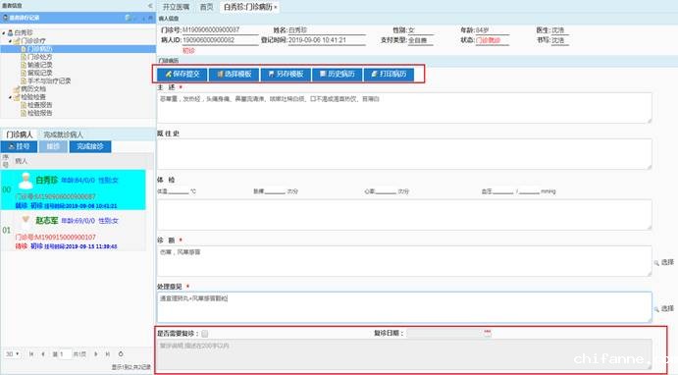Go to next page of patient list
Screen dimensions: 678x375
pos(95,354)
